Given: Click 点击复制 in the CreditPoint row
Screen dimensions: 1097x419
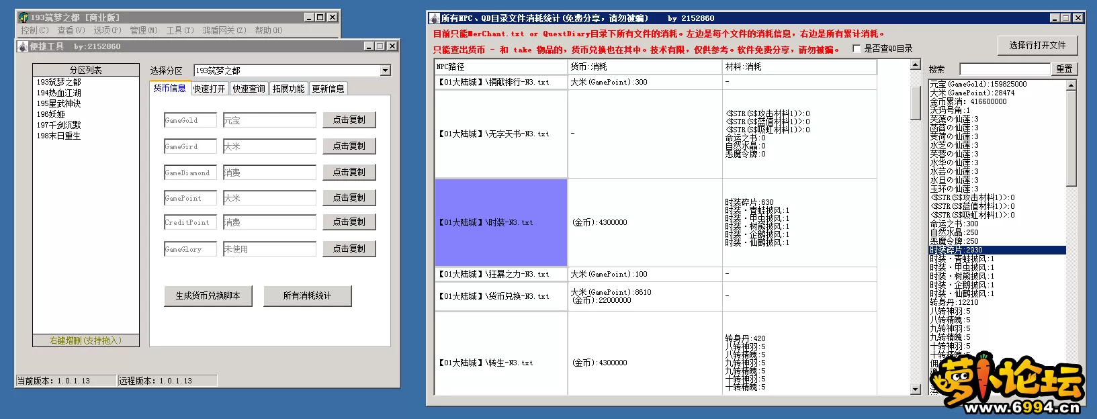Looking at the screenshot, I should (349, 222).
